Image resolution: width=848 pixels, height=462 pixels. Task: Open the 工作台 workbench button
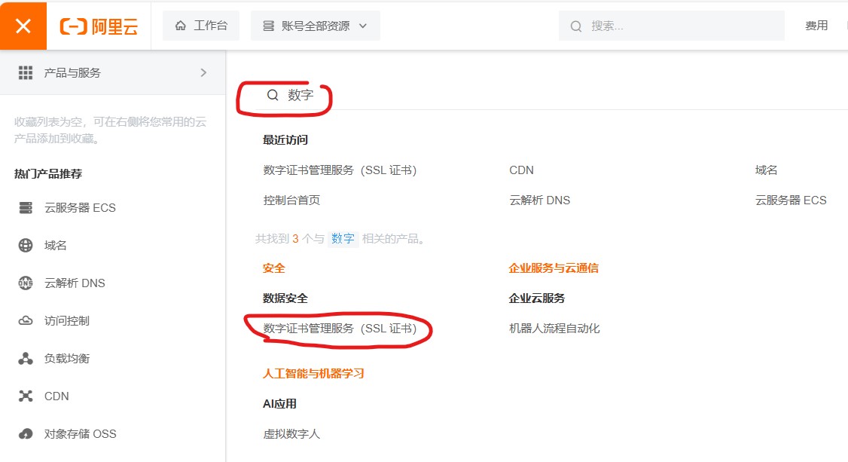point(201,26)
